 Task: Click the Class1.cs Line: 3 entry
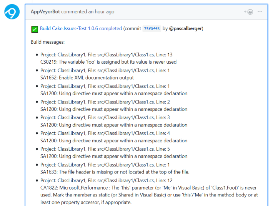pos(105,117)
